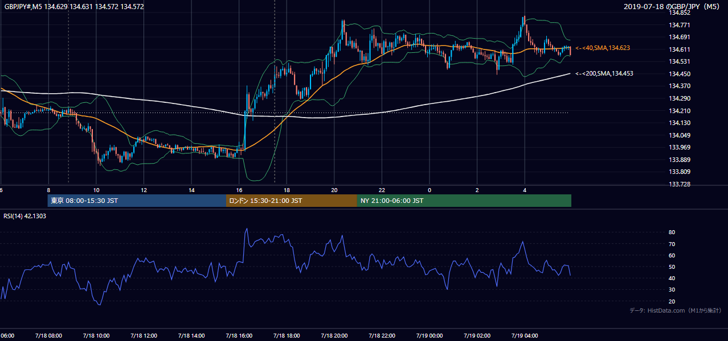Click hour label 0 under price chart

[430, 190]
